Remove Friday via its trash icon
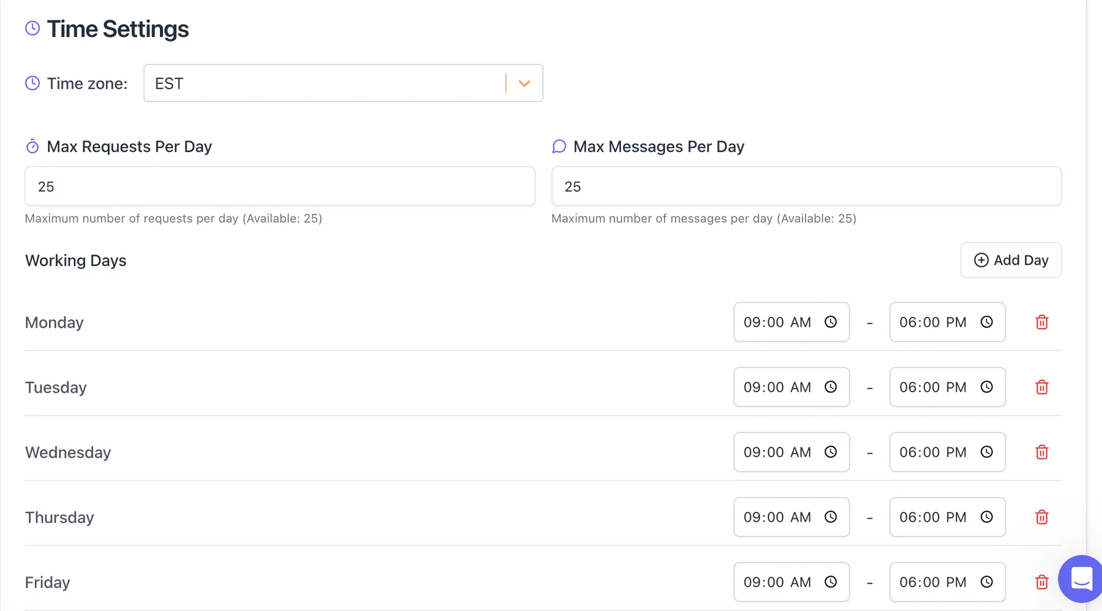 coord(1041,582)
